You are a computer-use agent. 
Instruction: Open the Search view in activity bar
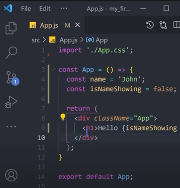pyautogui.click(x=11, y=52)
